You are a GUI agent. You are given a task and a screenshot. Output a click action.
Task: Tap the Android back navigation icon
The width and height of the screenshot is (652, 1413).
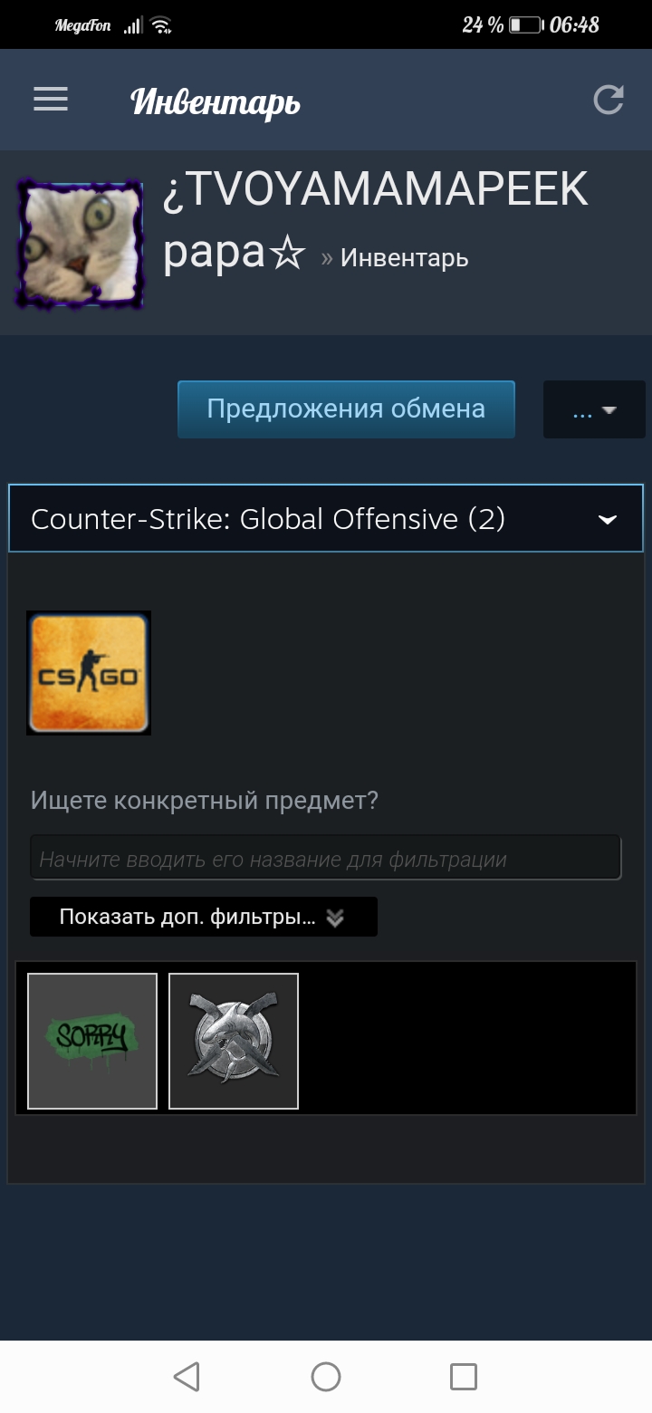click(187, 1377)
